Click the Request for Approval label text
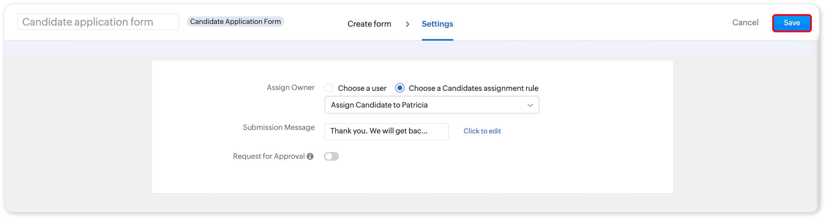 (268, 156)
